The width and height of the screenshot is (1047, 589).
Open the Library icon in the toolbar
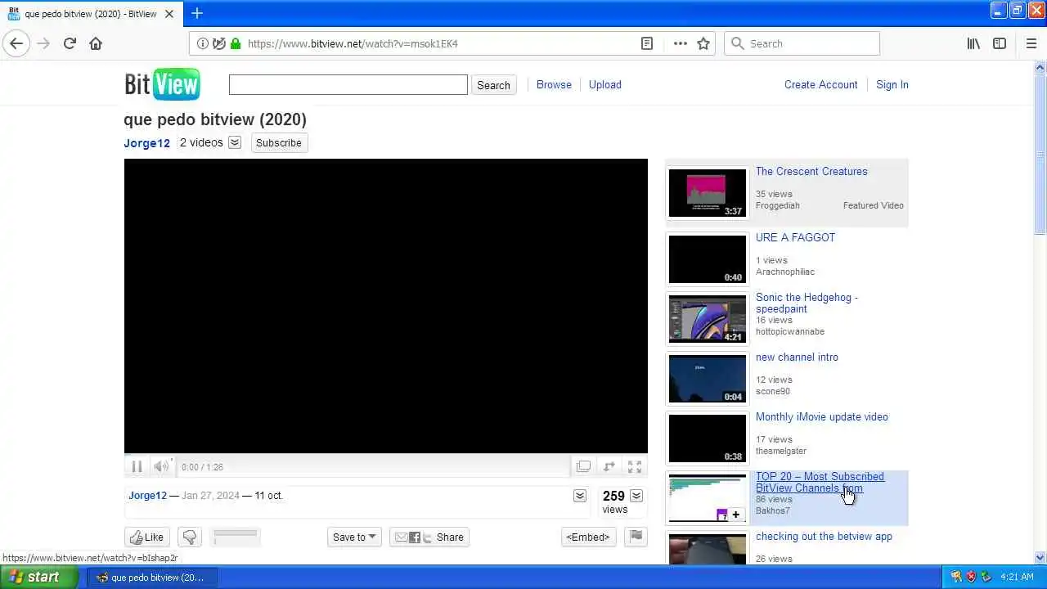[973, 43]
